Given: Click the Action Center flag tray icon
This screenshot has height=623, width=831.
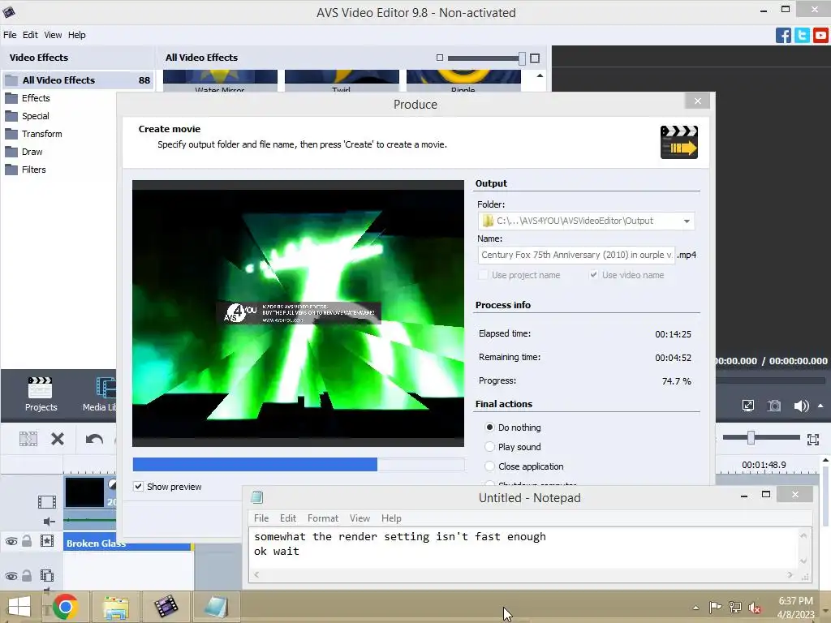Looking at the screenshot, I should click(715, 608).
